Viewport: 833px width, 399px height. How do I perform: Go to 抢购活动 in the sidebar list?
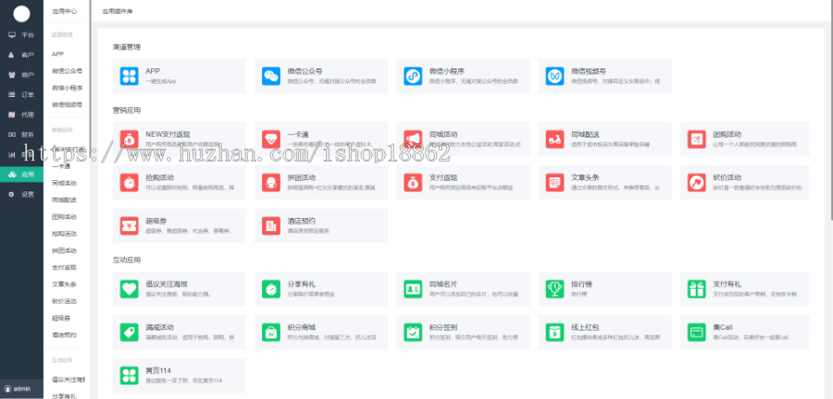point(64,234)
